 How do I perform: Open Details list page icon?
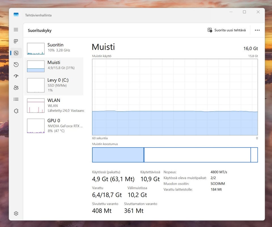(16, 99)
